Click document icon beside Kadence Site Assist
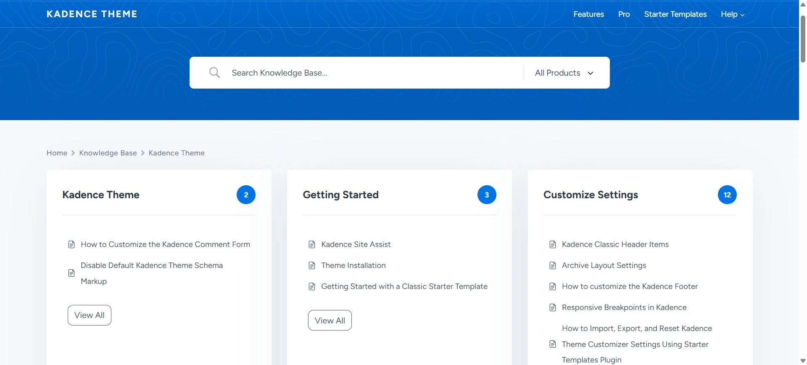The width and height of the screenshot is (807, 365). coord(312,244)
